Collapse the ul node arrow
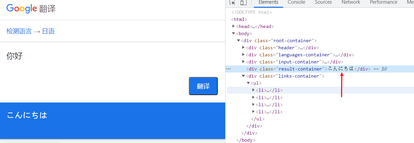This screenshot has height=143, width=414. point(248,83)
